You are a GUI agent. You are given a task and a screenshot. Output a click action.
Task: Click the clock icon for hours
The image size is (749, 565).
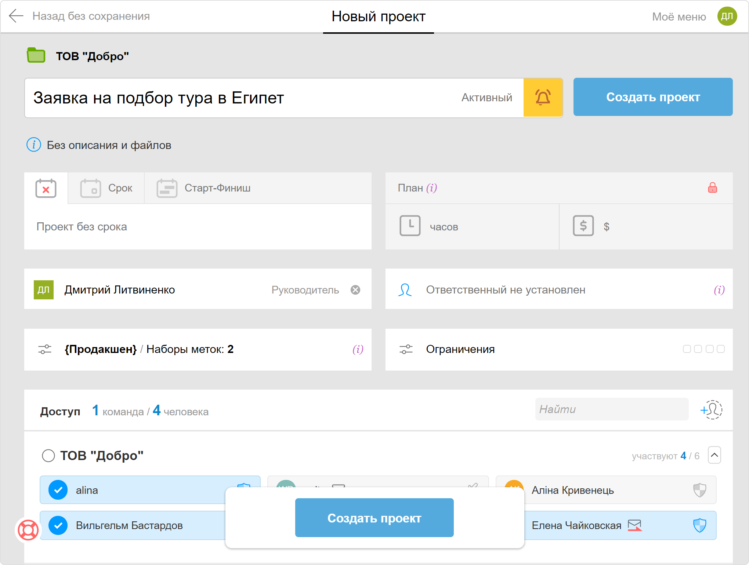tap(410, 226)
